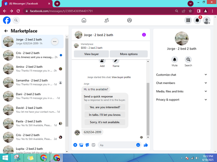The height and width of the screenshot is (162, 217).
Task: Click the browser Back arrow
Action: 5,11
